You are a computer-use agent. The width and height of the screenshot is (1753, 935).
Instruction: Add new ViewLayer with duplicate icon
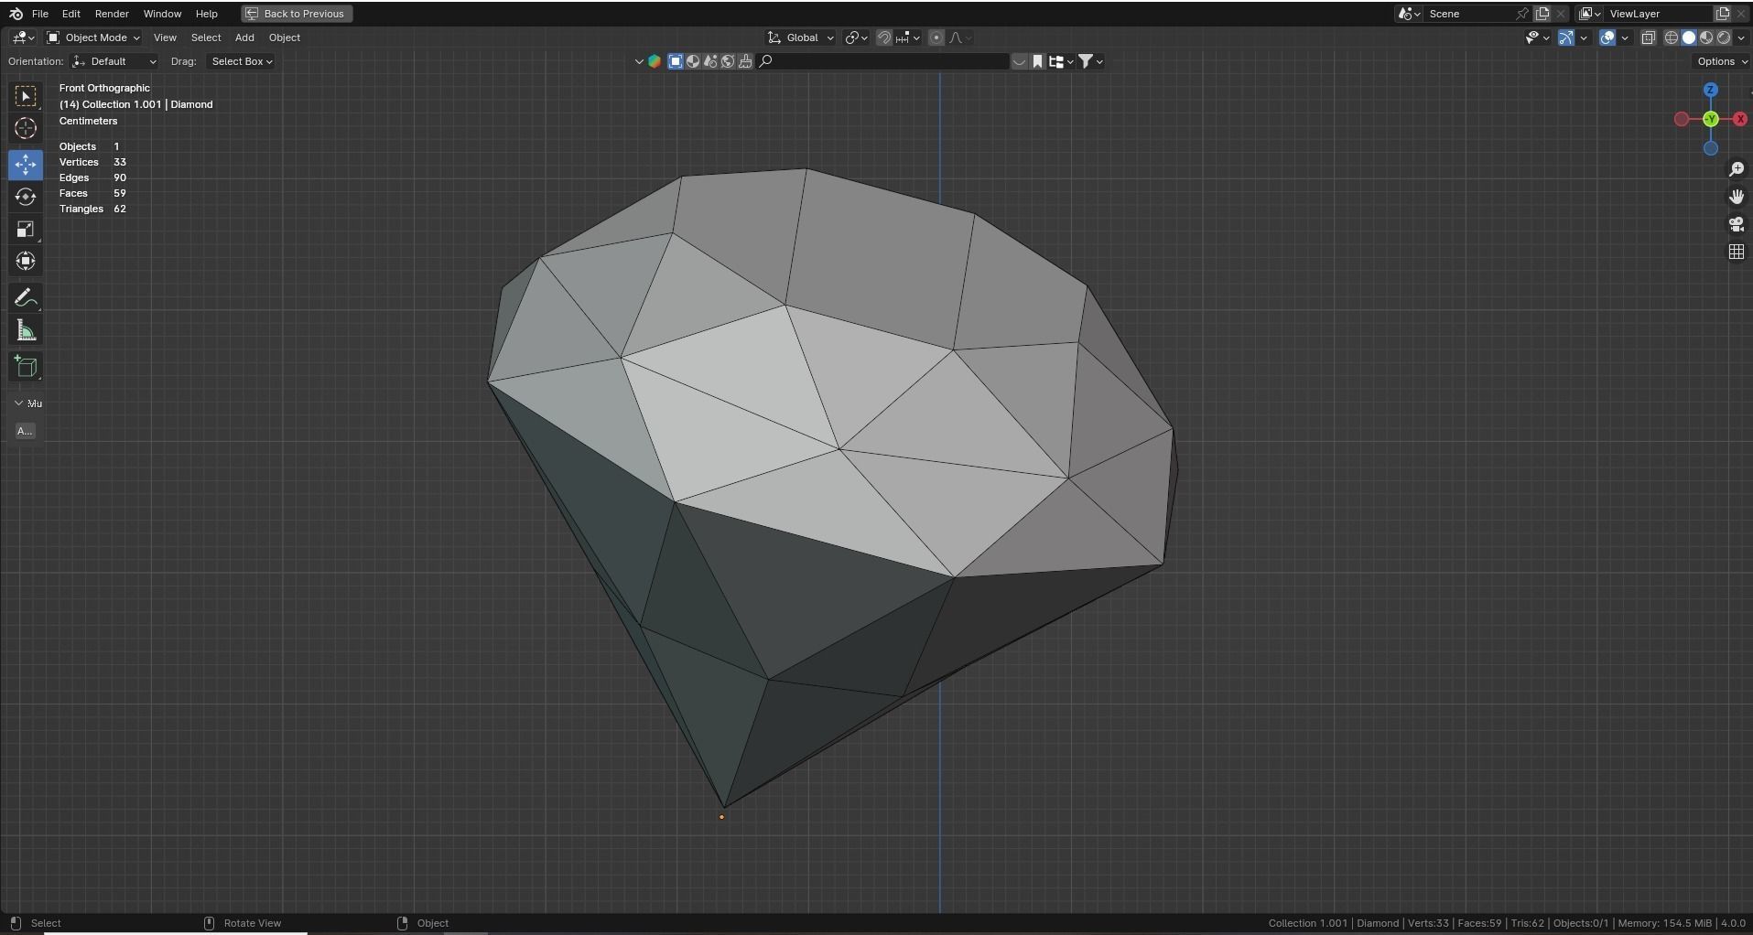click(x=1722, y=14)
